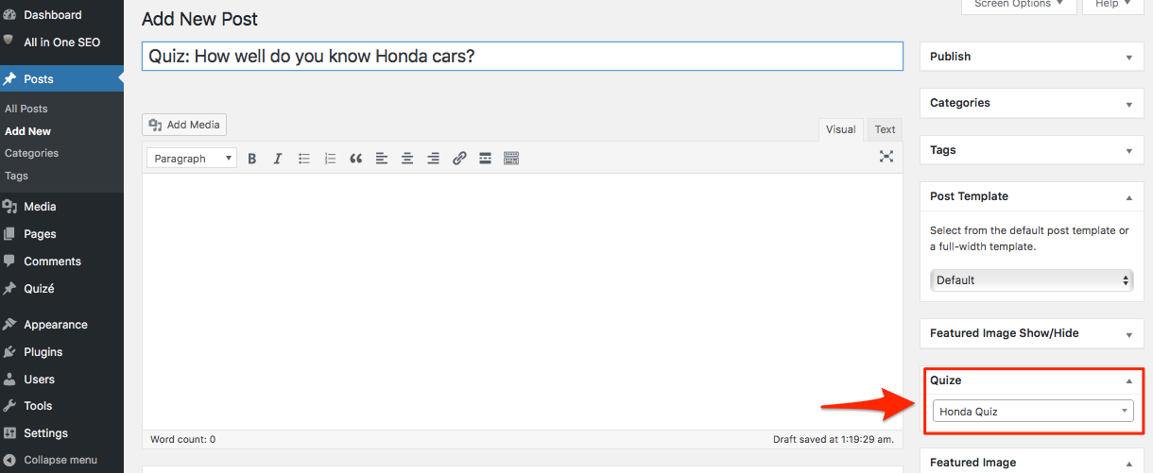Align text right
Screen dimensions: 1153x473
[433, 159]
